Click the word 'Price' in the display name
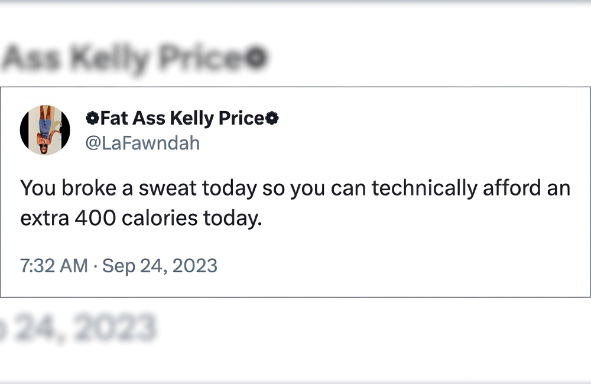 pos(241,119)
